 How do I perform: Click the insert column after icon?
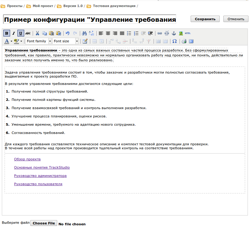pyautogui.click(x=142, y=41)
